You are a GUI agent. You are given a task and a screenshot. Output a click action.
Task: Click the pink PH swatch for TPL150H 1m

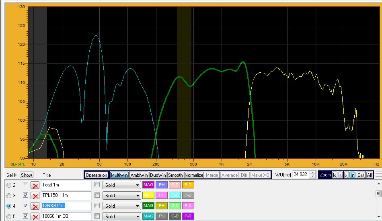(162, 195)
